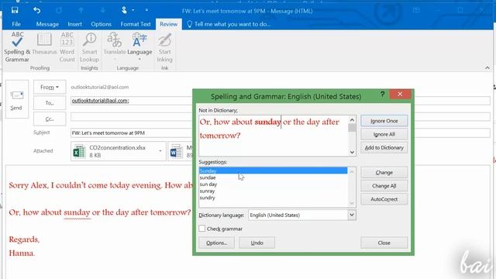The height and width of the screenshot is (279, 496).
Task: Click the To... button
Action: tap(50, 103)
